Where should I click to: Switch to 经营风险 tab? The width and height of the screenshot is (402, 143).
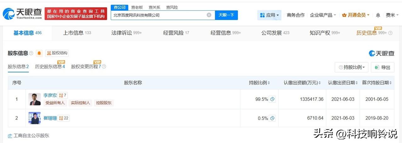pos(176,33)
